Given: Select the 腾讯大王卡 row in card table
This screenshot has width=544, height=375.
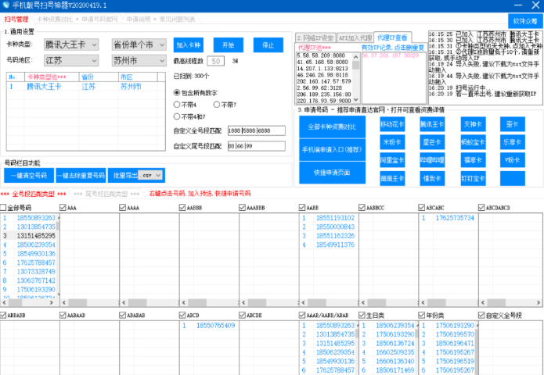Looking at the screenshot, I should (85, 87).
